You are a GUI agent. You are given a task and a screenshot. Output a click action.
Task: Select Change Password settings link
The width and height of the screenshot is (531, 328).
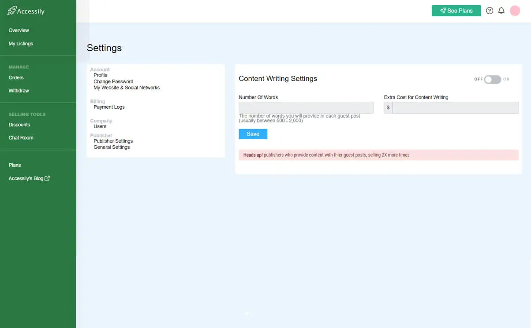coord(113,81)
